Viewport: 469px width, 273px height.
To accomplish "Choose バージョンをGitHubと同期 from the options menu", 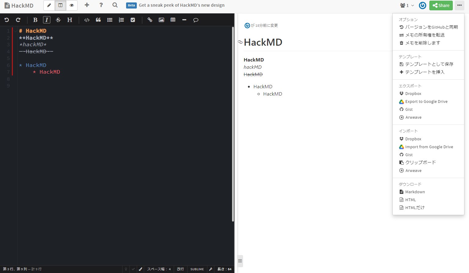I will 431,27.
